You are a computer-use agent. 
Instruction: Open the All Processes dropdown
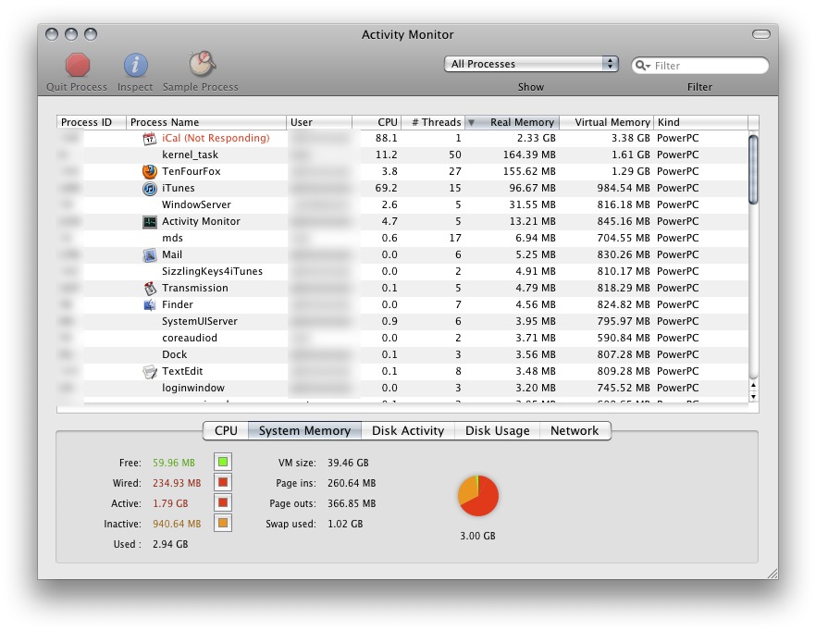[531, 64]
